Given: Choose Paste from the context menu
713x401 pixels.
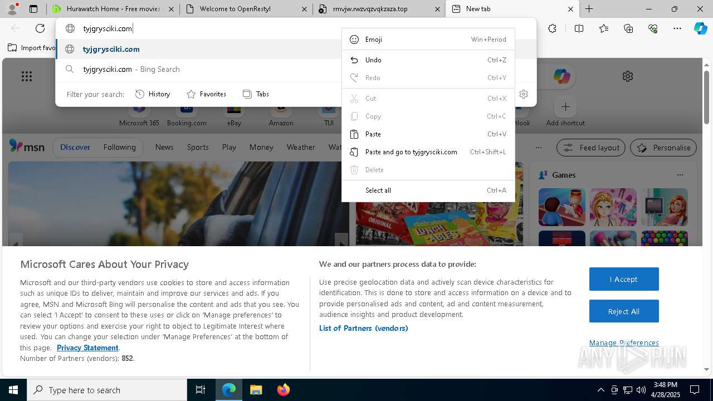Looking at the screenshot, I should click(x=428, y=134).
